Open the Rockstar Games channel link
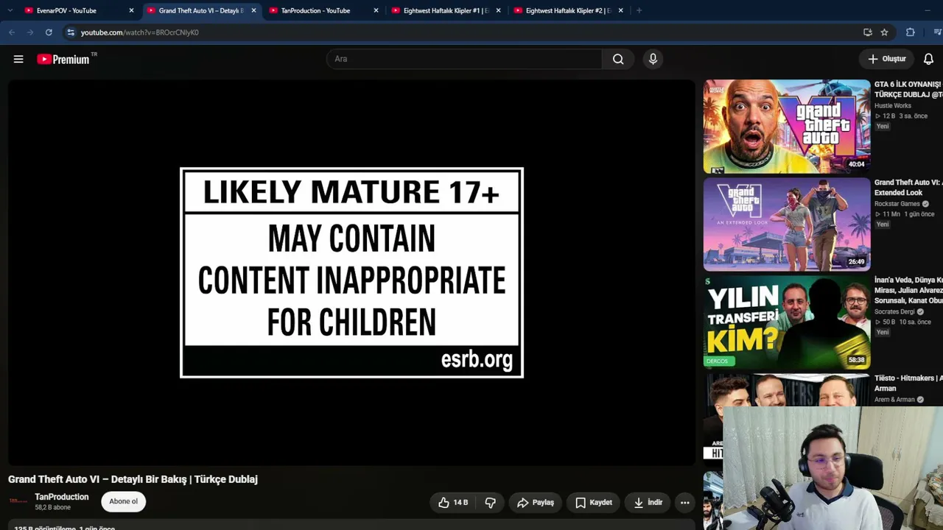This screenshot has height=530, width=943. pyautogui.click(x=897, y=204)
